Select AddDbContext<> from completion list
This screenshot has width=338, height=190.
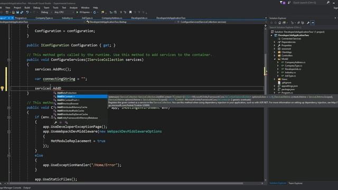coord(80,97)
